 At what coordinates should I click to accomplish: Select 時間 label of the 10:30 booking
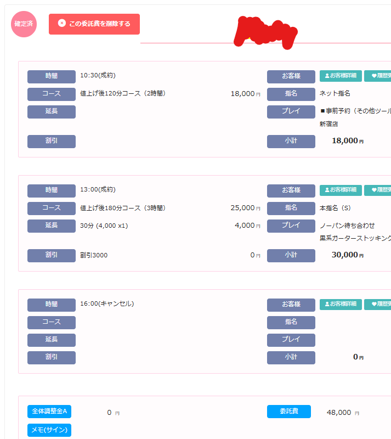[52, 76]
